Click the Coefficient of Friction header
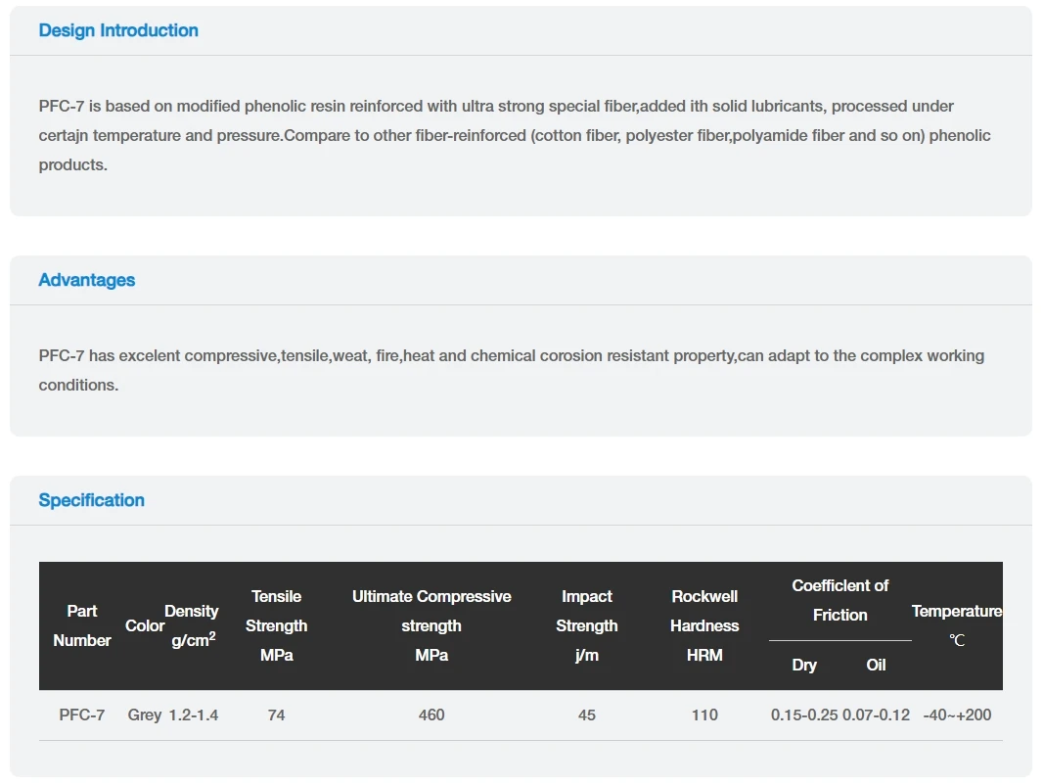 click(839, 600)
